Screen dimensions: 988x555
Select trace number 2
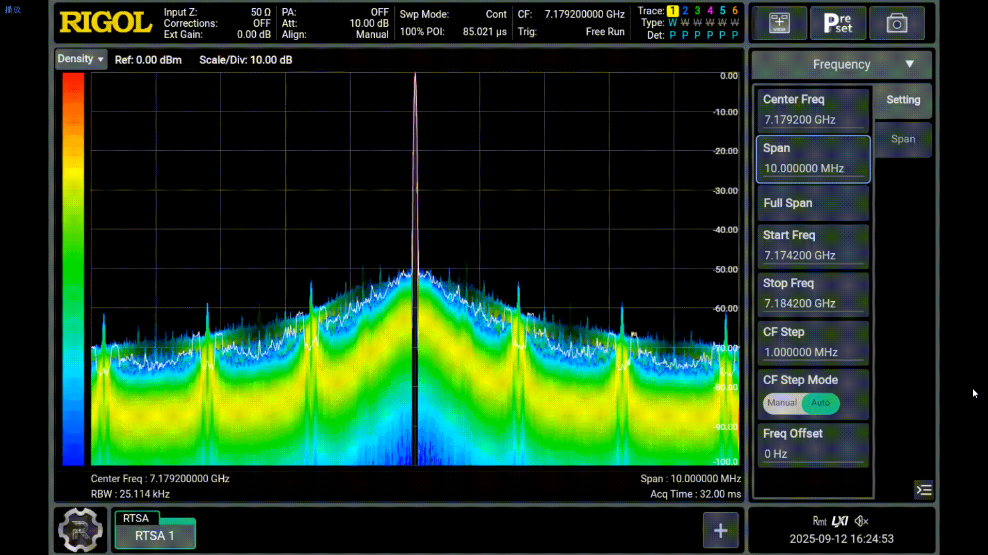(685, 10)
